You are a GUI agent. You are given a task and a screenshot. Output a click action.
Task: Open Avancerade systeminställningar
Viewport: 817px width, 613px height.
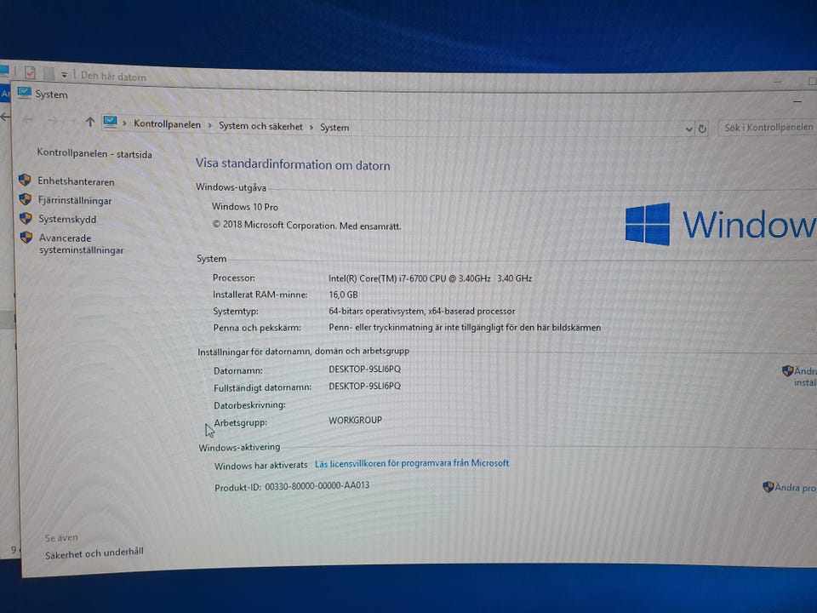coord(82,244)
